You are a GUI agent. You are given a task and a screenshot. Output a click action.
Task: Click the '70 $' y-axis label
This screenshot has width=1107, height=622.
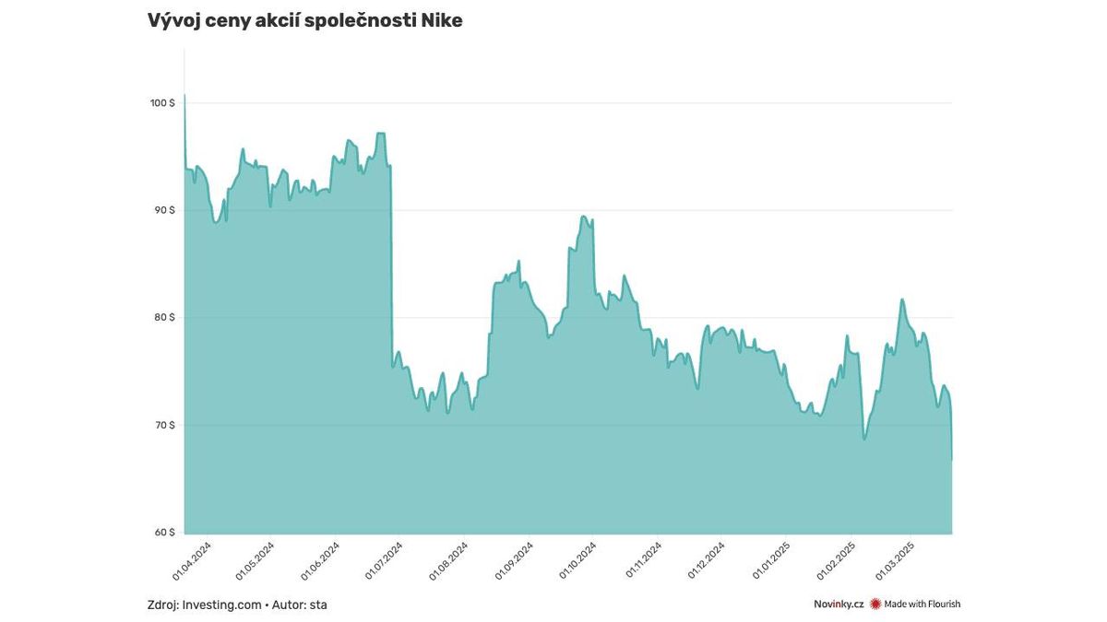164,425
